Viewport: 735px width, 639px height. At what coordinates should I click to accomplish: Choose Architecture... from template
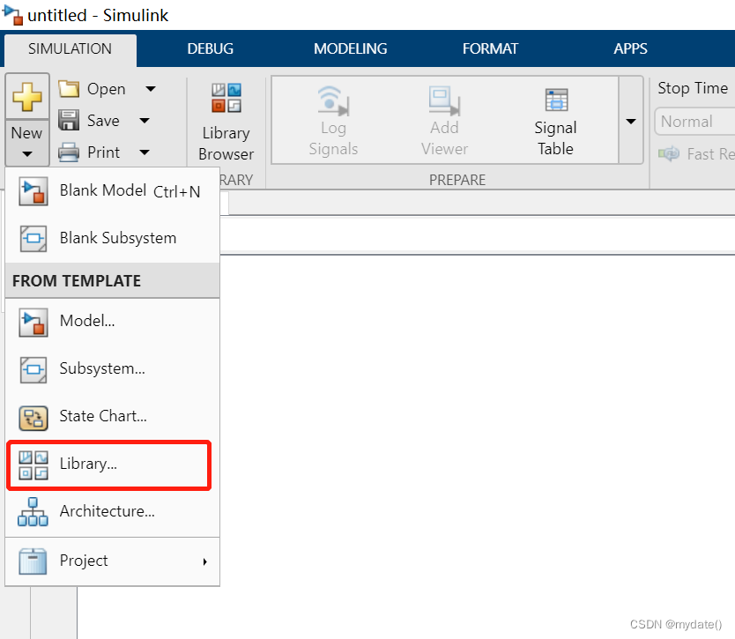pyautogui.click(x=113, y=511)
